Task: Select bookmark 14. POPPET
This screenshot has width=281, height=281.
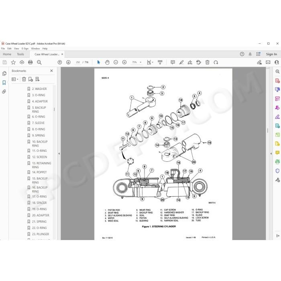Action: pos(39,172)
